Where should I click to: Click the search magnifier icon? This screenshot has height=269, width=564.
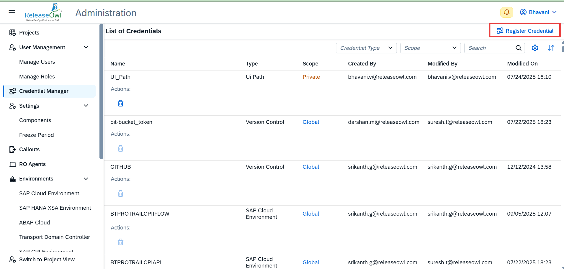click(x=518, y=48)
